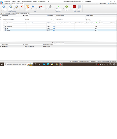Stop polling with the red square
This screenshot has width=117, height=139.
click(x=74, y=7)
